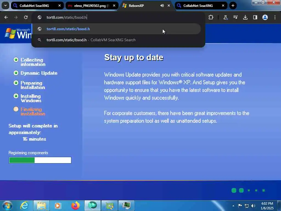Click the site info globe icon

pos(40,17)
